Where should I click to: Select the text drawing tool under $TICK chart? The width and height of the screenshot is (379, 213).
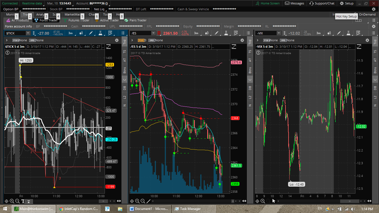pos(23,201)
